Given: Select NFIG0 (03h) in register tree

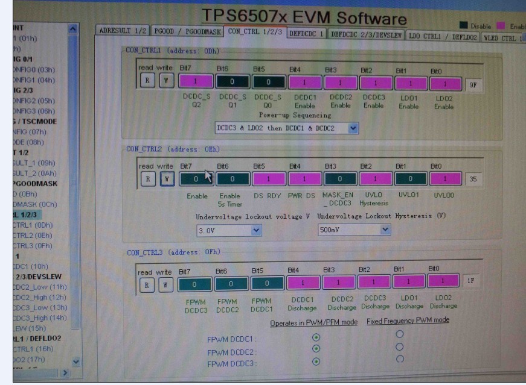Looking at the screenshot, I should coord(34,70).
